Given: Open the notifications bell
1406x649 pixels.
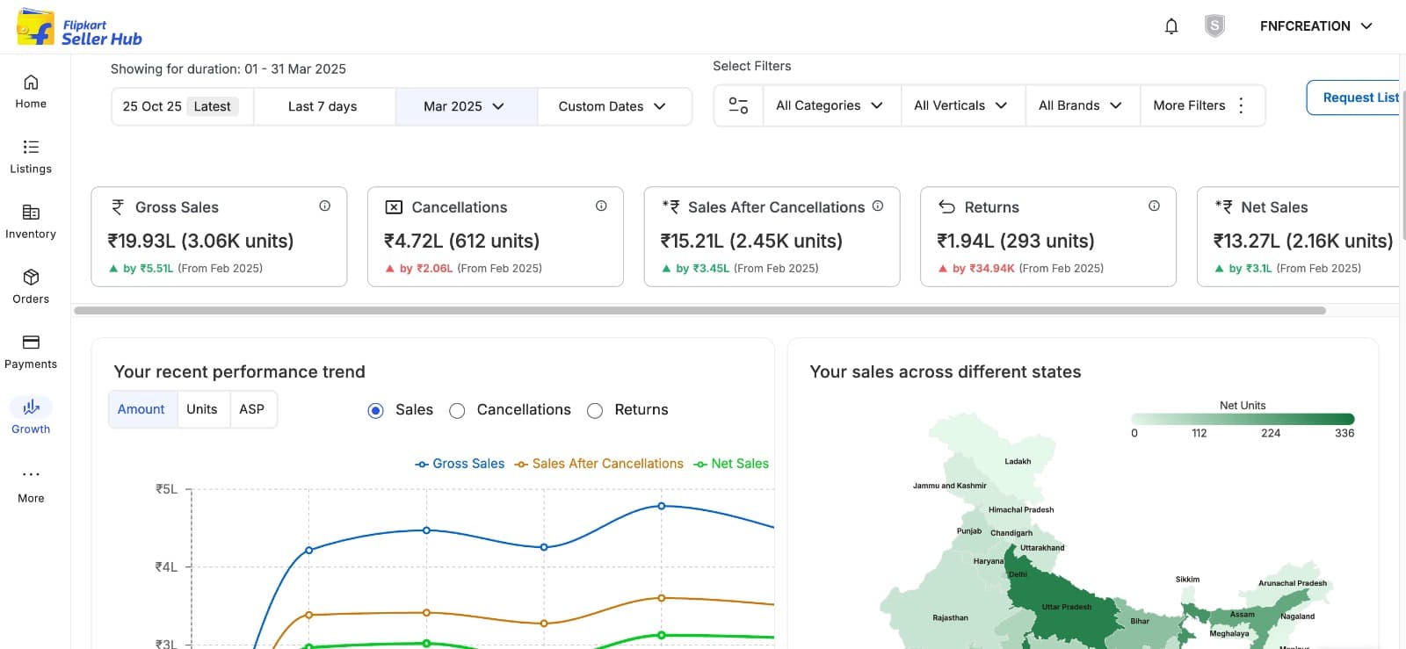Looking at the screenshot, I should [x=1170, y=26].
